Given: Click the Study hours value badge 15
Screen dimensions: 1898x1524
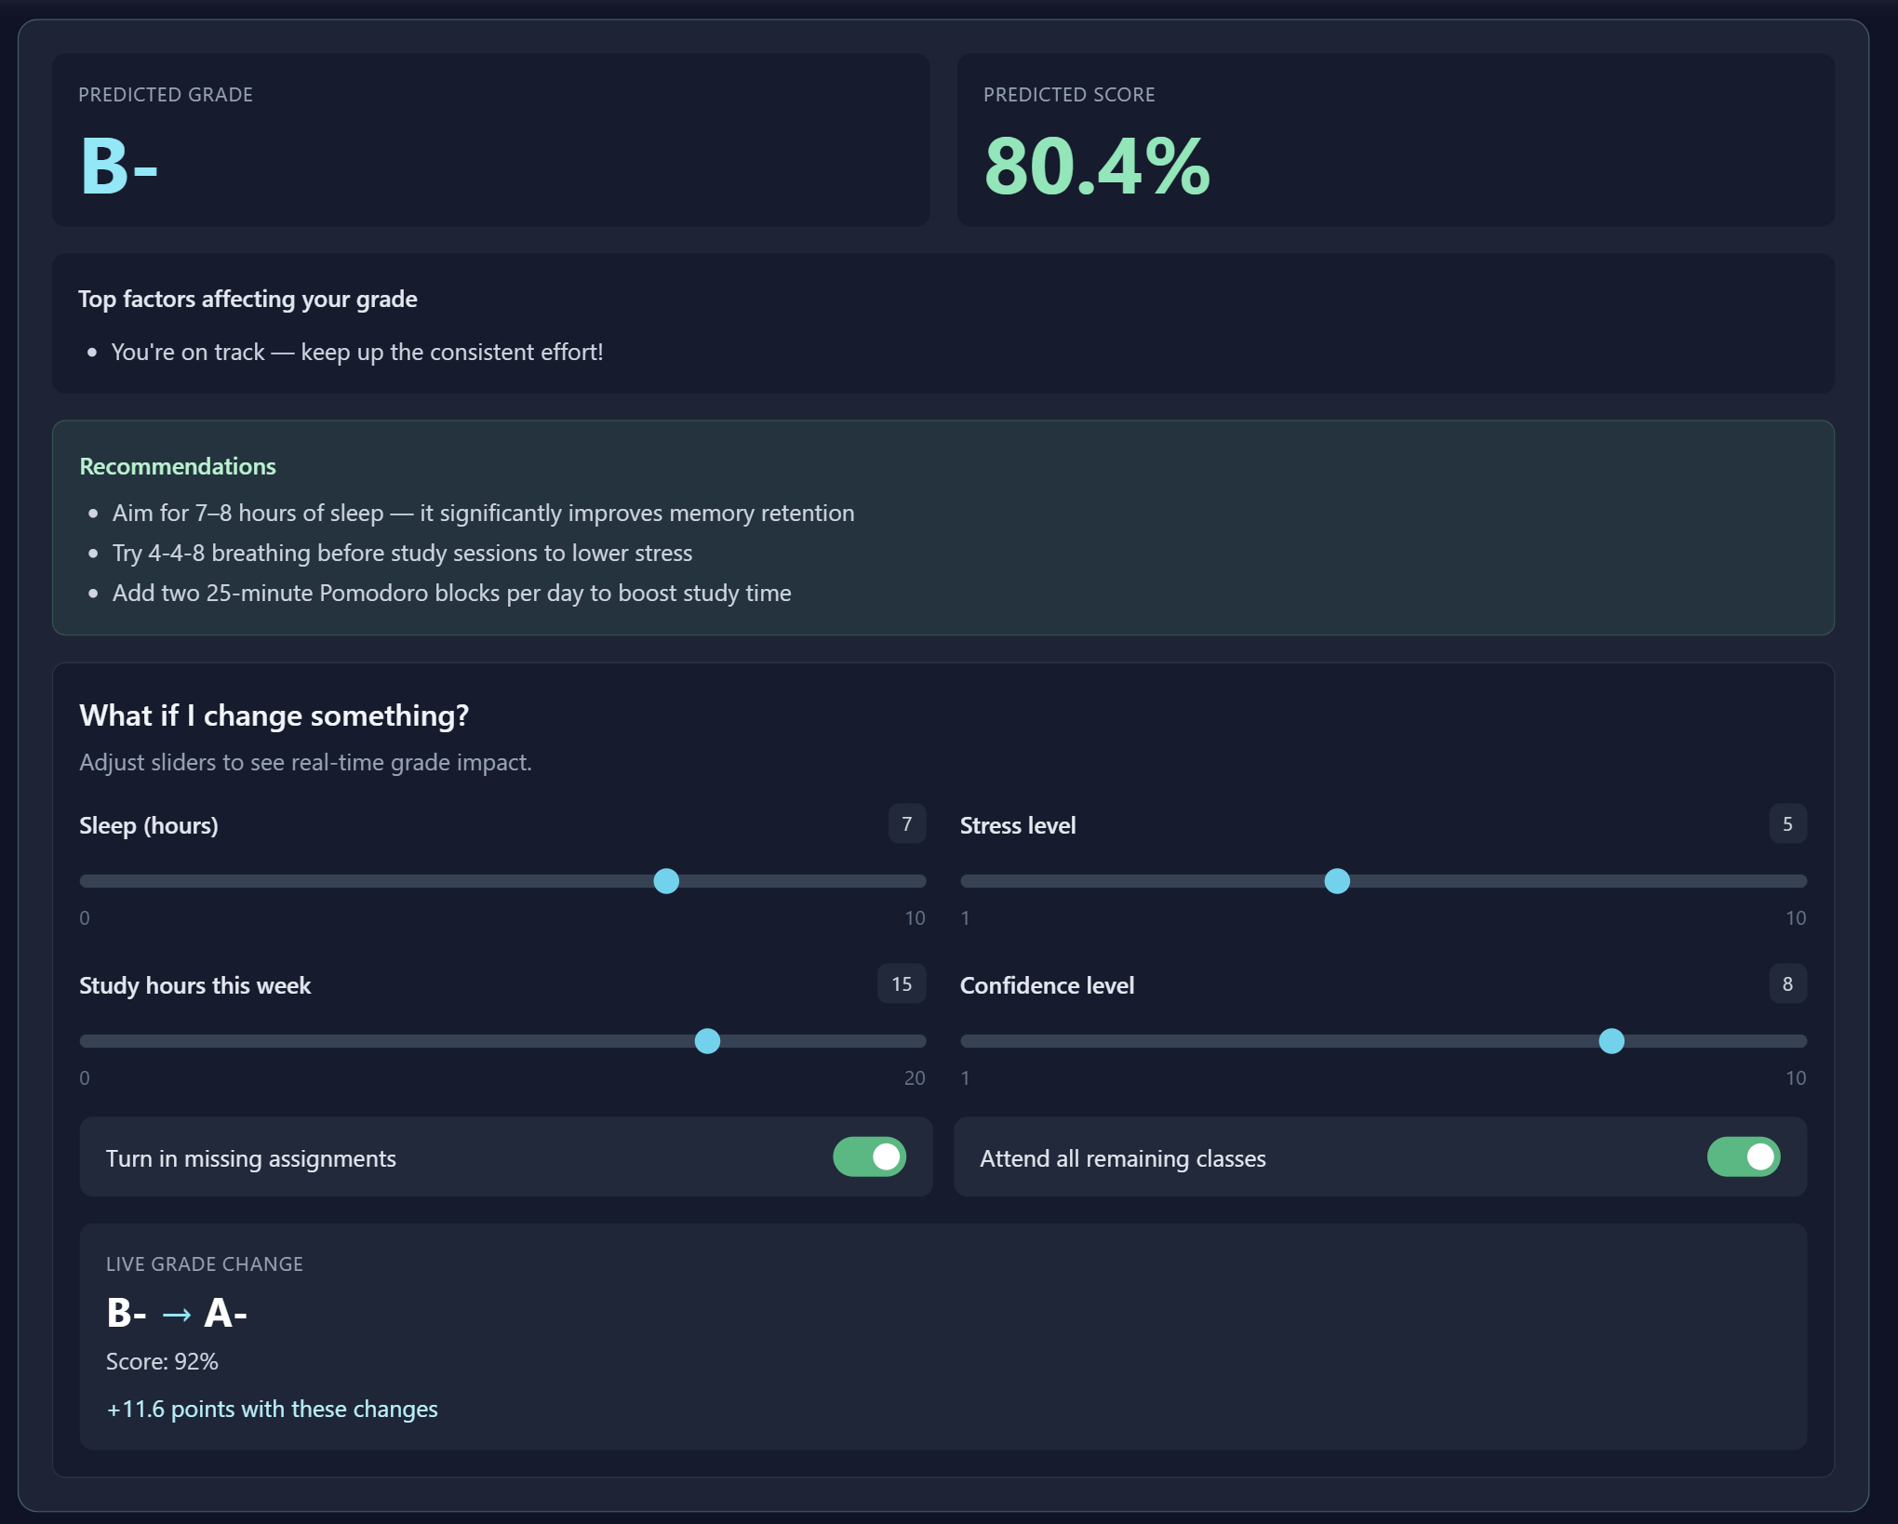Looking at the screenshot, I should click(x=901, y=984).
